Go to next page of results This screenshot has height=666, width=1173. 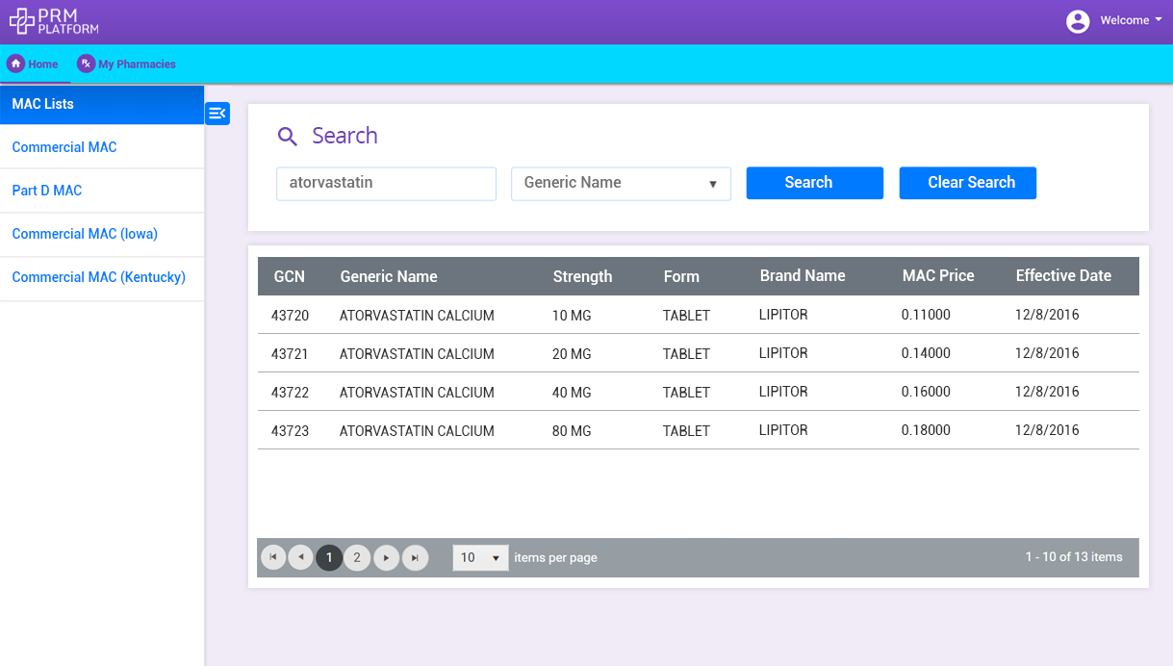tap(387, 557)
